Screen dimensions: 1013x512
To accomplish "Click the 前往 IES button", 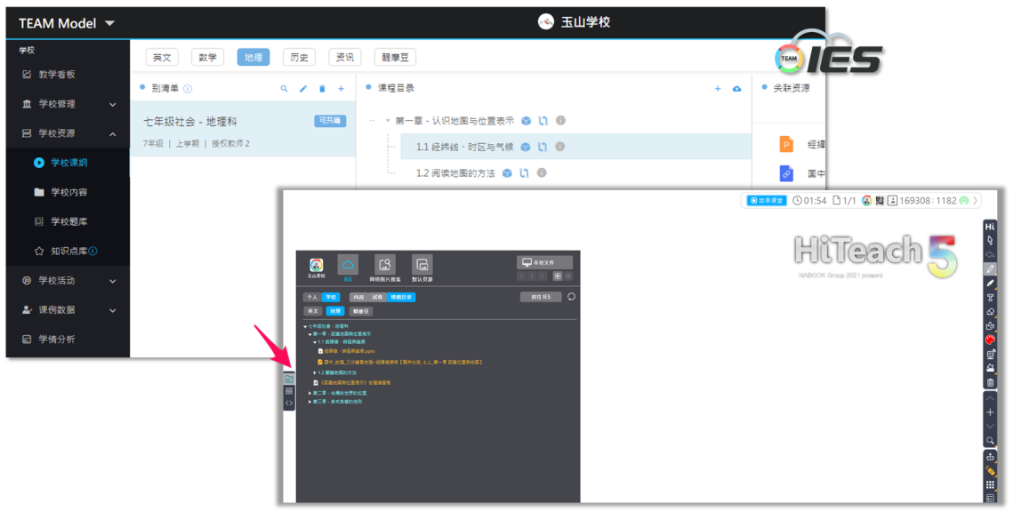I will coord(541,297).
